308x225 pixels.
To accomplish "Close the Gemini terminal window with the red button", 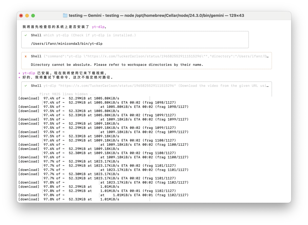I will coord(21,16).
